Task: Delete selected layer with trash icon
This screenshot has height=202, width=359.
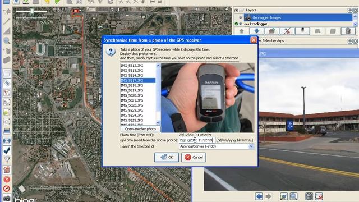Action: [348, 31]
